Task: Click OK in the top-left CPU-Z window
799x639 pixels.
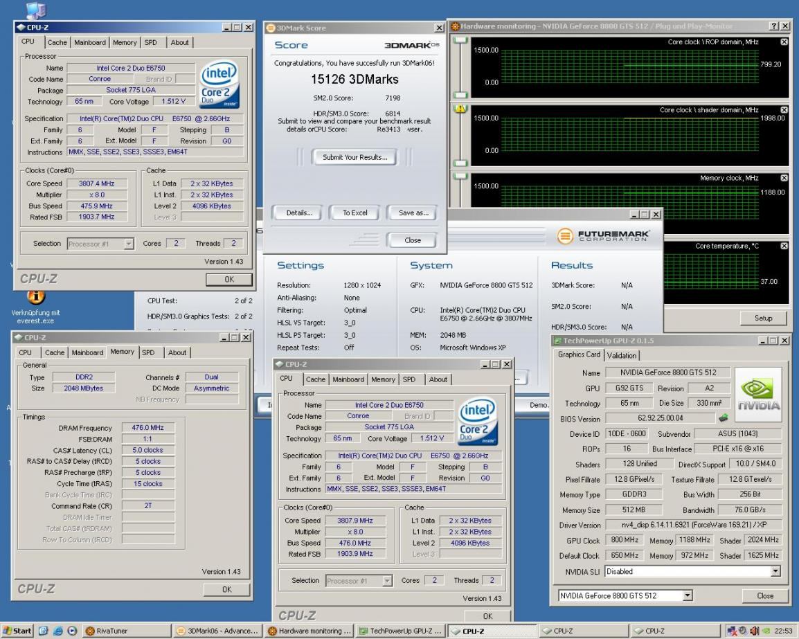Action: (x=228, y=279)
